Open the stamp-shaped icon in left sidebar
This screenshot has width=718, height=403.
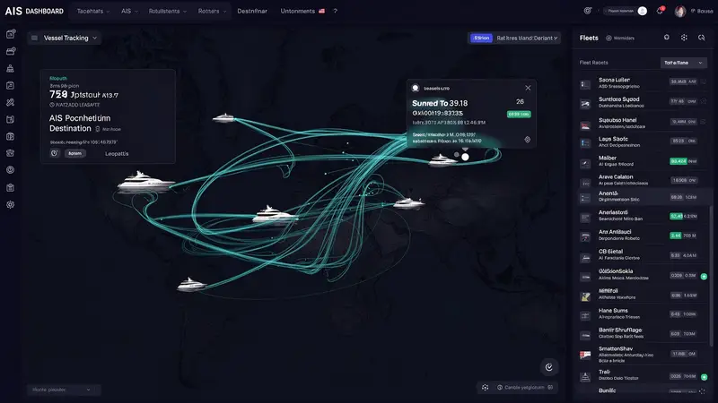11,69
